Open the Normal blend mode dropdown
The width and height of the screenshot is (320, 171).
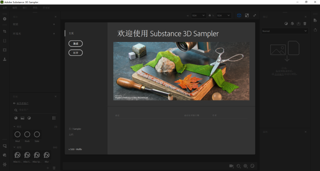tap(285, 31)
